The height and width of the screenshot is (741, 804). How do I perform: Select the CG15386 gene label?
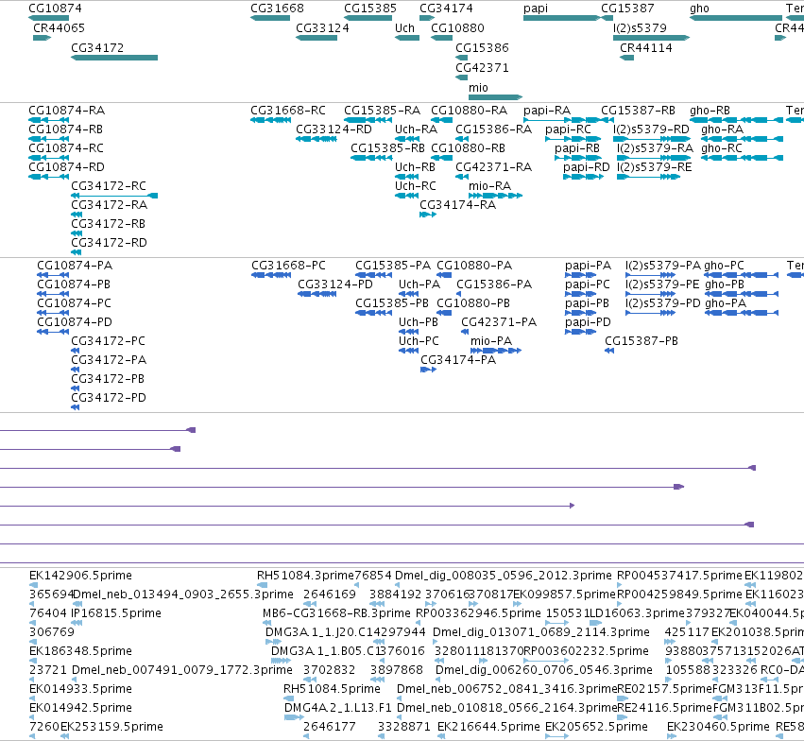coord(482,48)
